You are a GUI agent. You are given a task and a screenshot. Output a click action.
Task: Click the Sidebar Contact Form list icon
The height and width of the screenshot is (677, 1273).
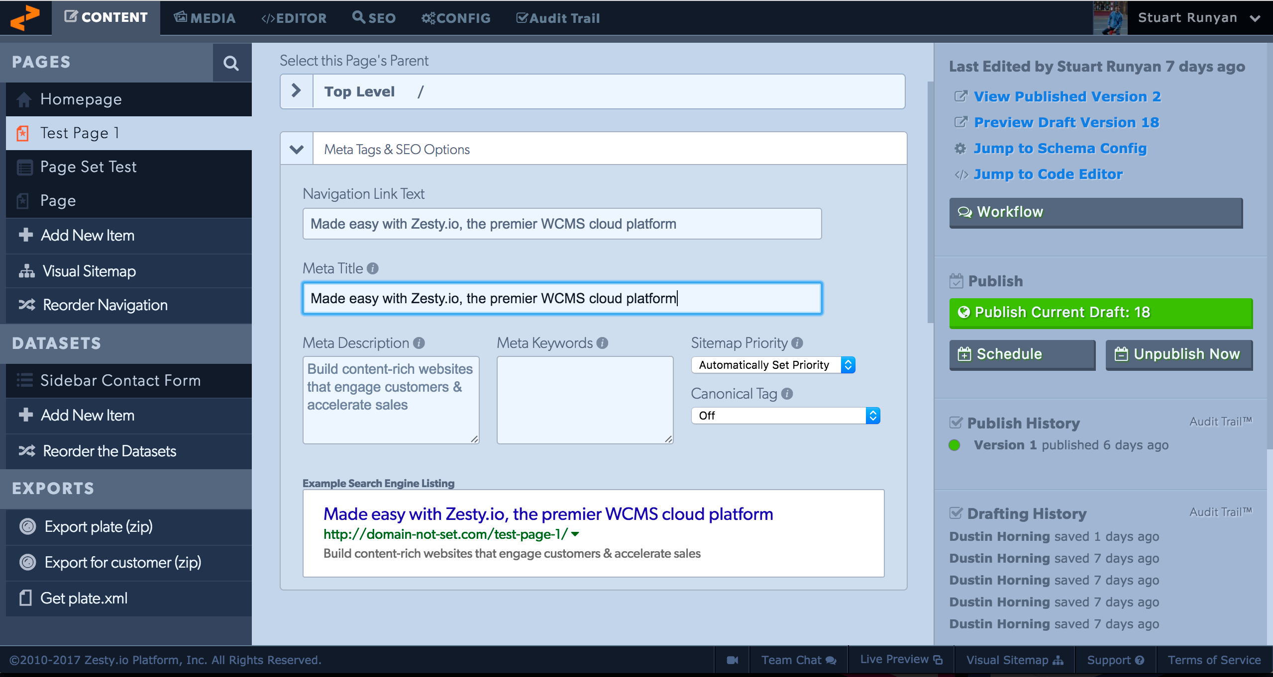click(24, 380)
